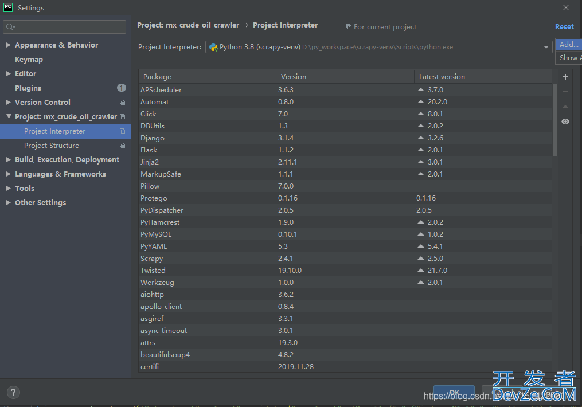Expand Languages & Frameworks section
The width and height of the screenshot is (582, 407).
pos(8,174)
